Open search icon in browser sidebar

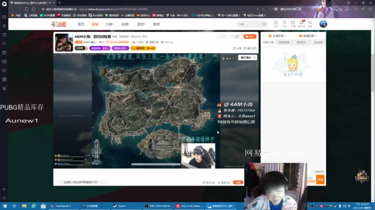tap(4, 44)
